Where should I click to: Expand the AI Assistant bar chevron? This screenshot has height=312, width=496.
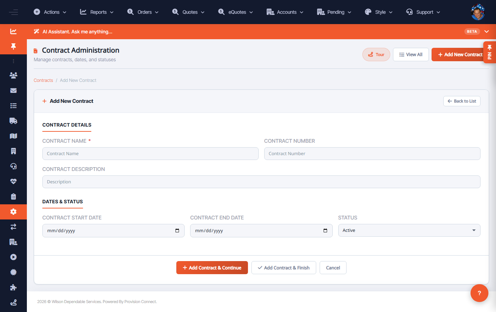tap(487, 31)
